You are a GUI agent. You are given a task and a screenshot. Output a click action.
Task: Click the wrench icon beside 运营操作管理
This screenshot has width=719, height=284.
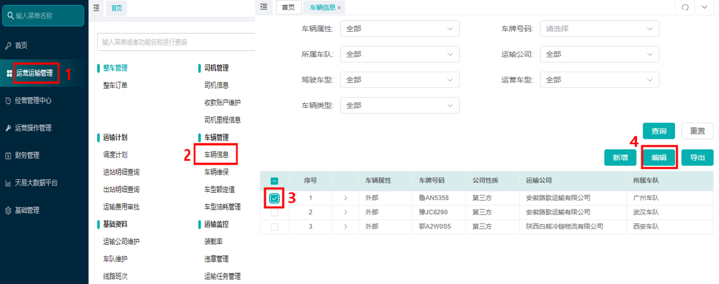point(8,128)
